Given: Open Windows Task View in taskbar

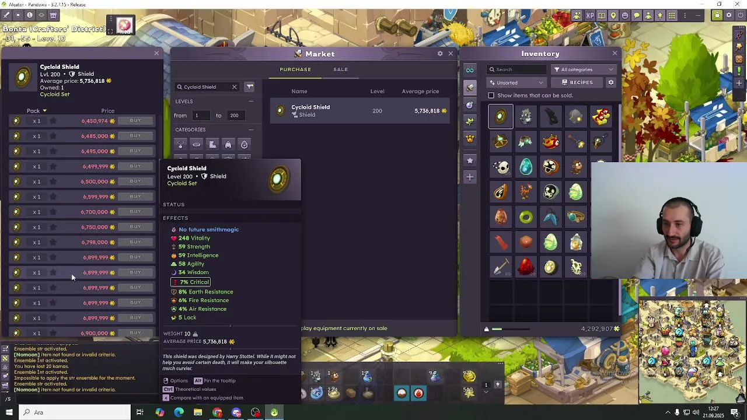Looking at the screenshot, I should (x=140, y=412).
